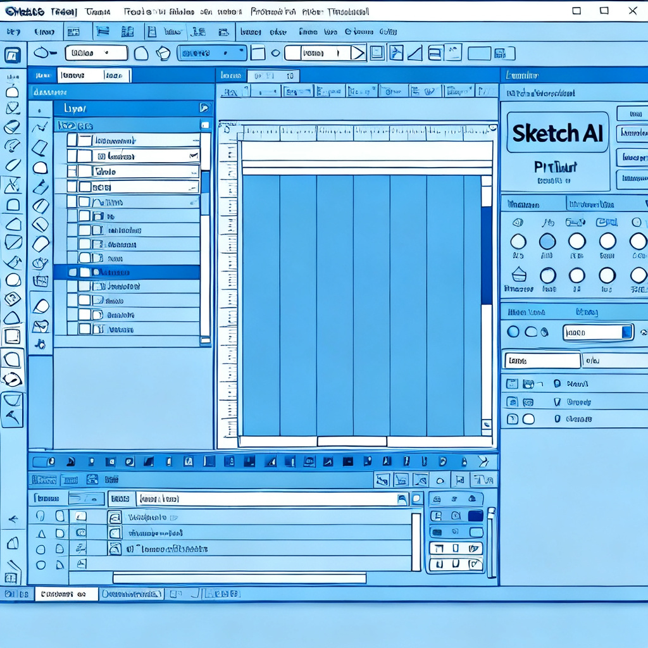Select the right-panel list row with the V-shaped icon
The height and width of the screenshot is (648, 648).
(x=575, y=402)
